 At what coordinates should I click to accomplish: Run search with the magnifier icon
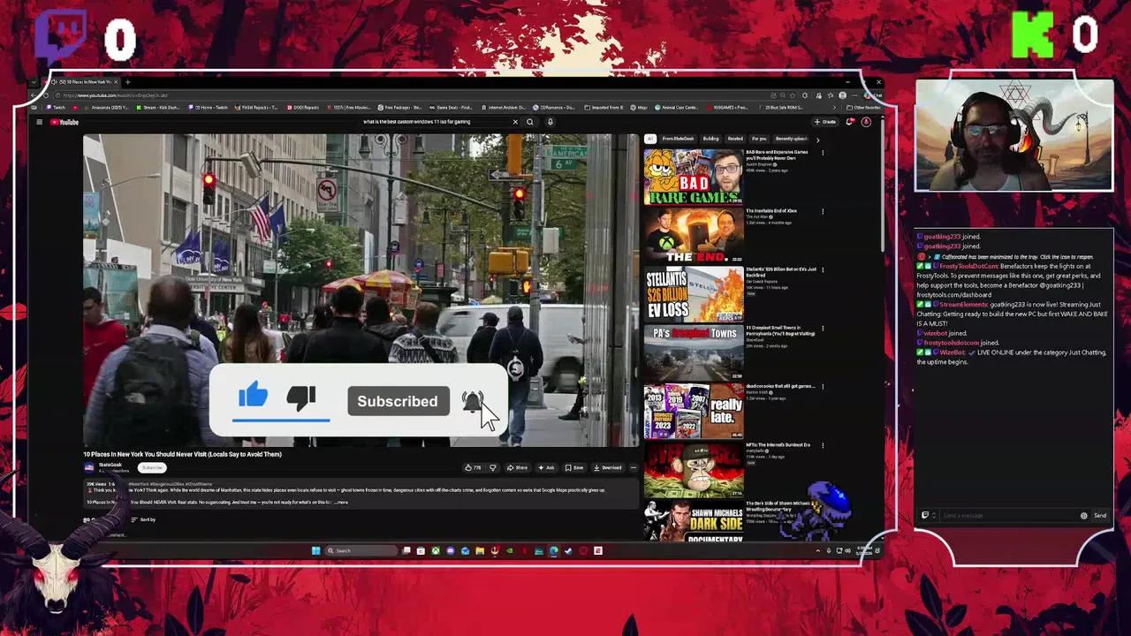530,122
